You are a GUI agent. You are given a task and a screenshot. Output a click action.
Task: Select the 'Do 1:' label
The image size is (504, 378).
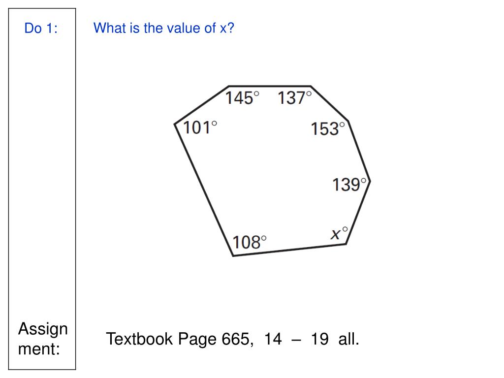click(x=41, y=28)
